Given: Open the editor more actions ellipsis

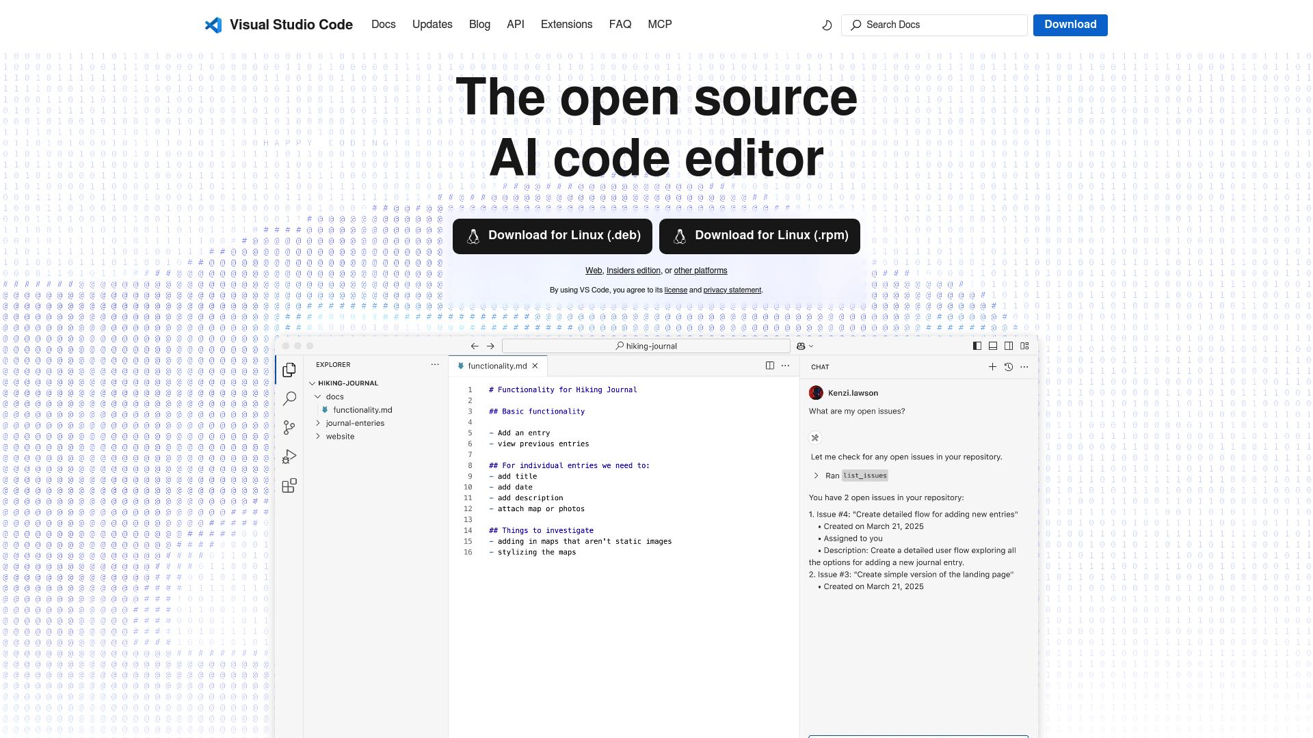Looking at the screenshot, I should 786,366.
